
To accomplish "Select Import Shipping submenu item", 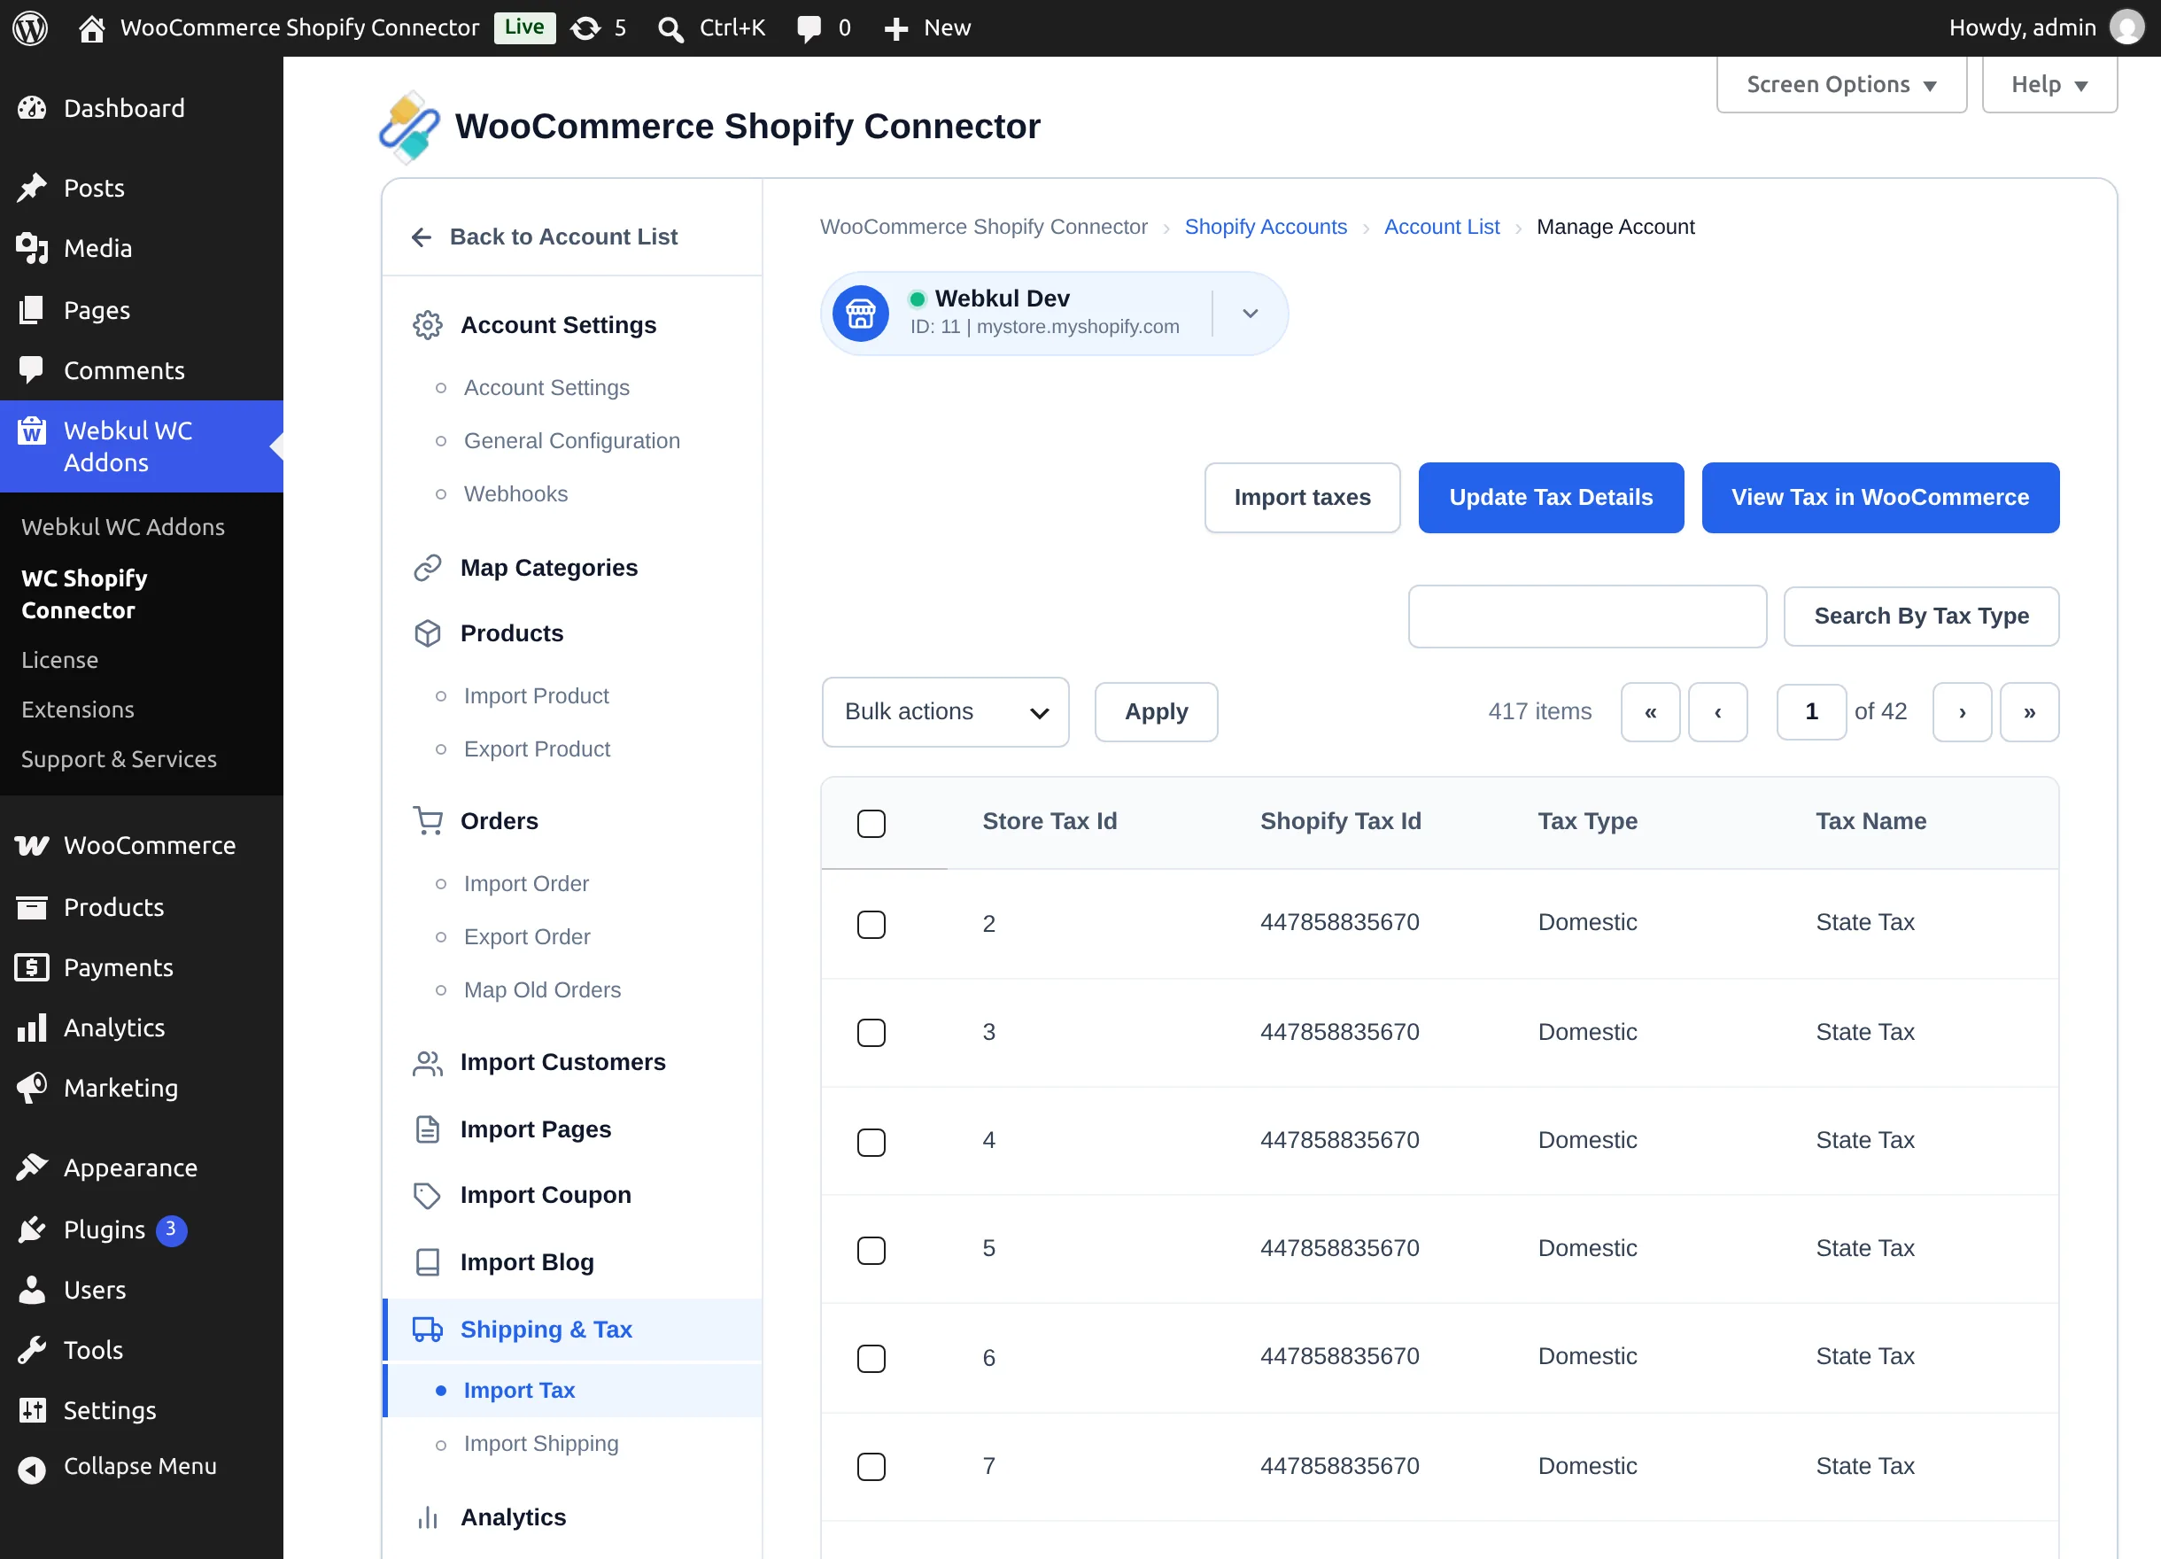I will pyautogui.click(x=540, y=1444).
